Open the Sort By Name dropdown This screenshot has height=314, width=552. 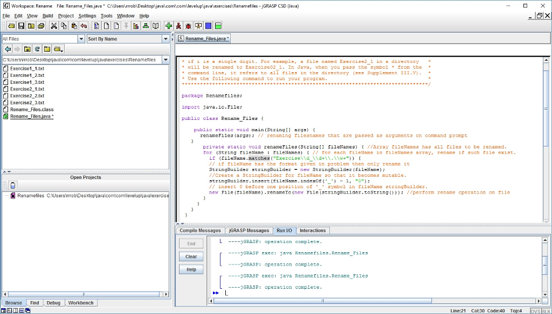[x=166, y=39]
